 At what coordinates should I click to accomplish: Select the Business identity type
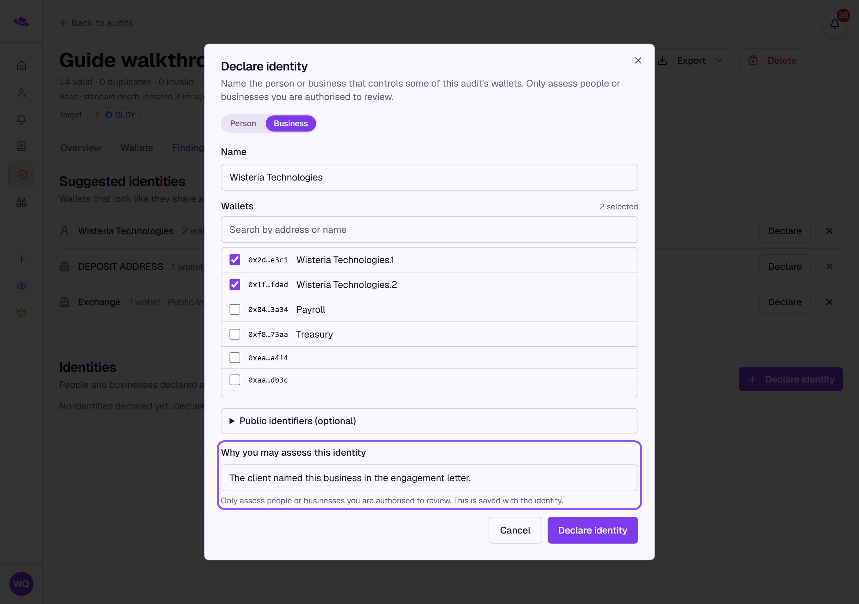coord(291,123)
